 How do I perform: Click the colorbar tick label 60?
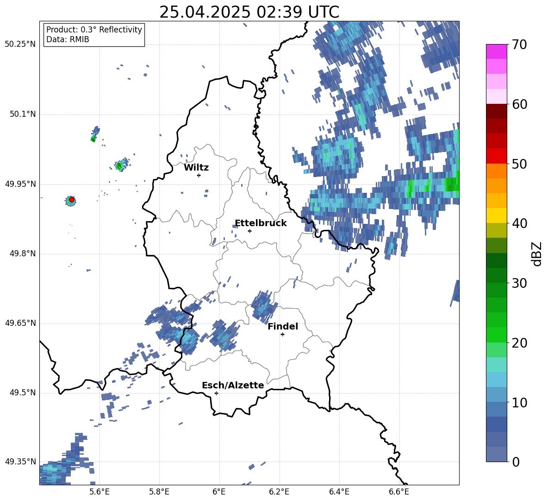coord(519,104)
